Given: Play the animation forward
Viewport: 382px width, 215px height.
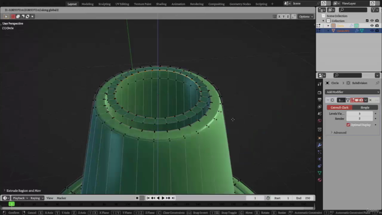Looking at the screenshot, I should (x=163, y=198).
